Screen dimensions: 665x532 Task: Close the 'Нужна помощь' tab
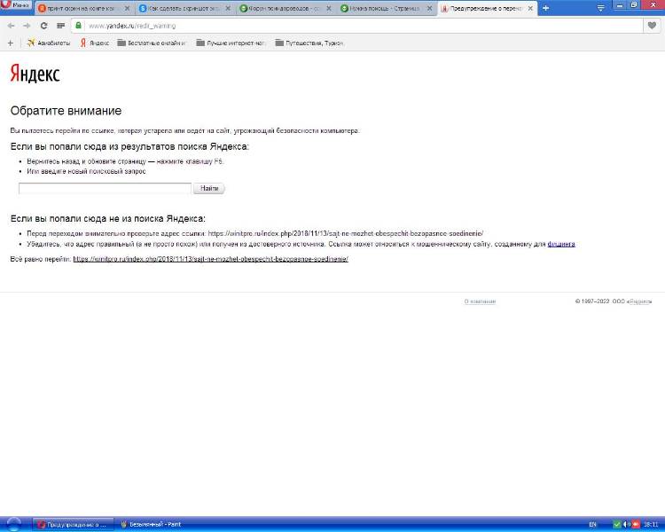click(430, 9)
